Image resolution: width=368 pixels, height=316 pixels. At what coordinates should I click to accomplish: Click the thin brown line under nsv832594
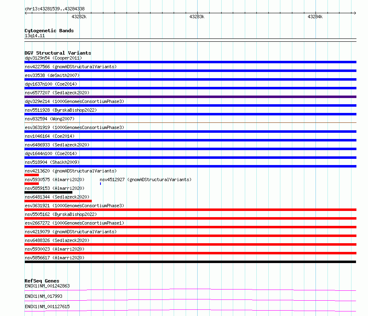pyautogui.click(x=190, y=122)
